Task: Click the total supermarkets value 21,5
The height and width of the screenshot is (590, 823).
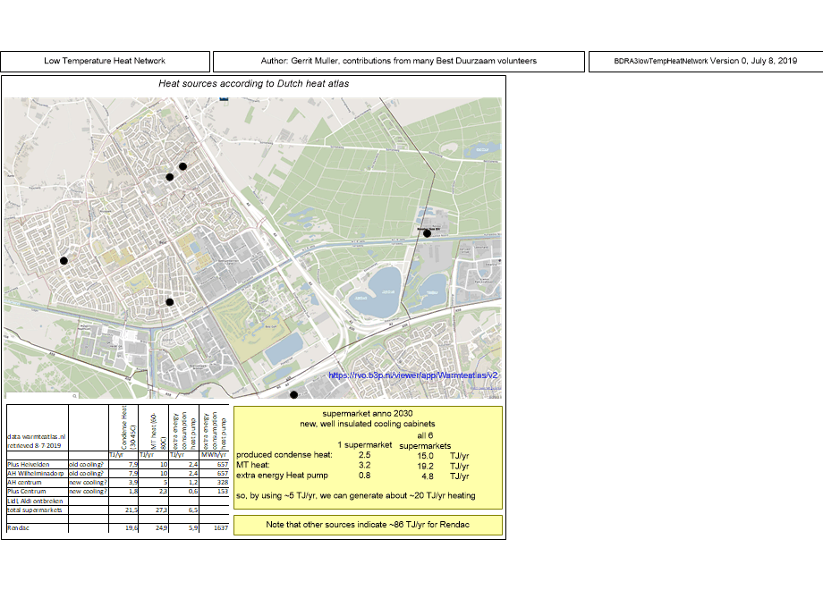Action: click(132, 510)
